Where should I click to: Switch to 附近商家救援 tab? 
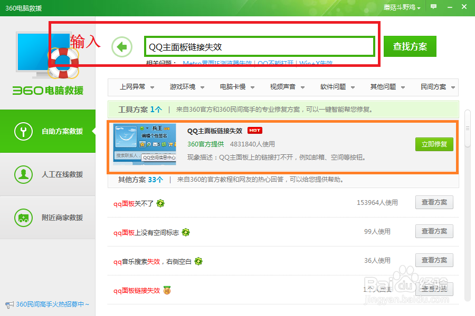tap(47, 218)
